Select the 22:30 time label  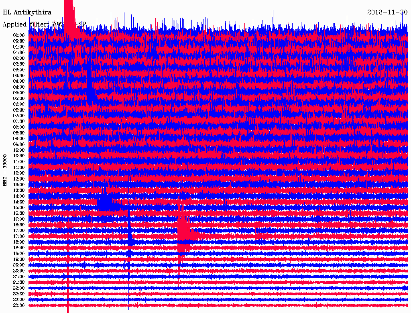pyautogui.click(x=19, y=294)
